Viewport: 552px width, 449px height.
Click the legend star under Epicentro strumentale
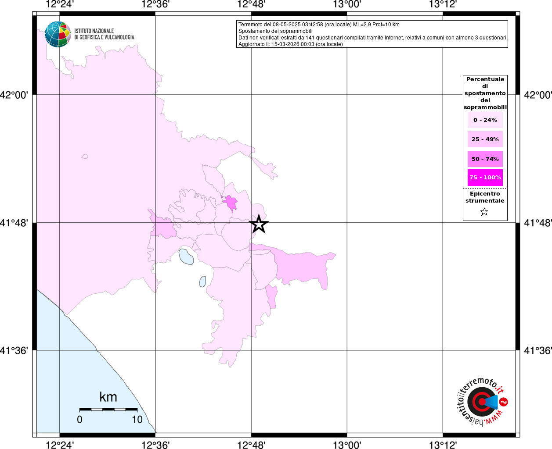(484, 212)
